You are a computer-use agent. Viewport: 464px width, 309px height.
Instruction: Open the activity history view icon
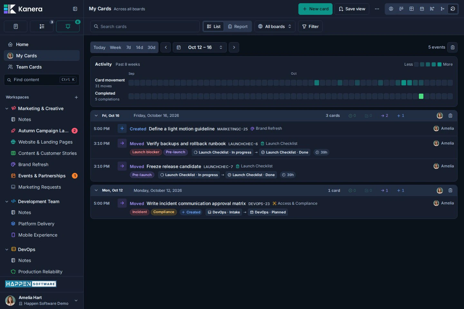(453, 9)
